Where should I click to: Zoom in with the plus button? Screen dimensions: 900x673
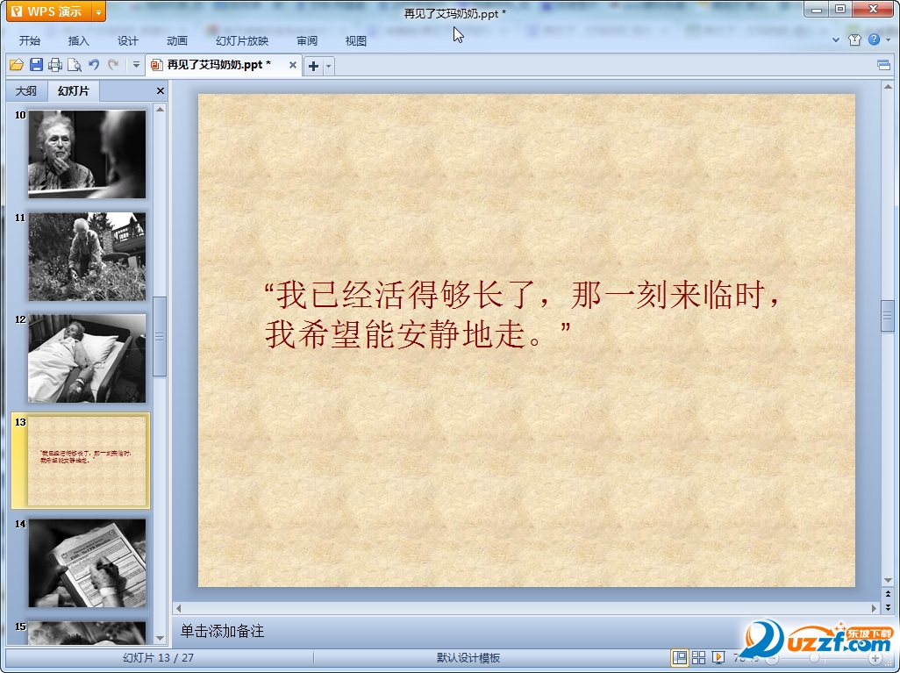pyautogui.click(x=876, y=658)
